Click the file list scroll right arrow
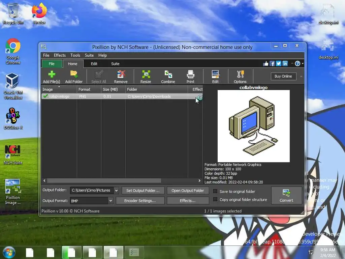Viewport: 345px width, 259px height. point(199,181)
